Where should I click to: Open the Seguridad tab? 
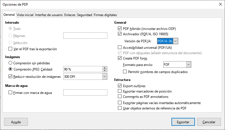(x=85, y=15)
